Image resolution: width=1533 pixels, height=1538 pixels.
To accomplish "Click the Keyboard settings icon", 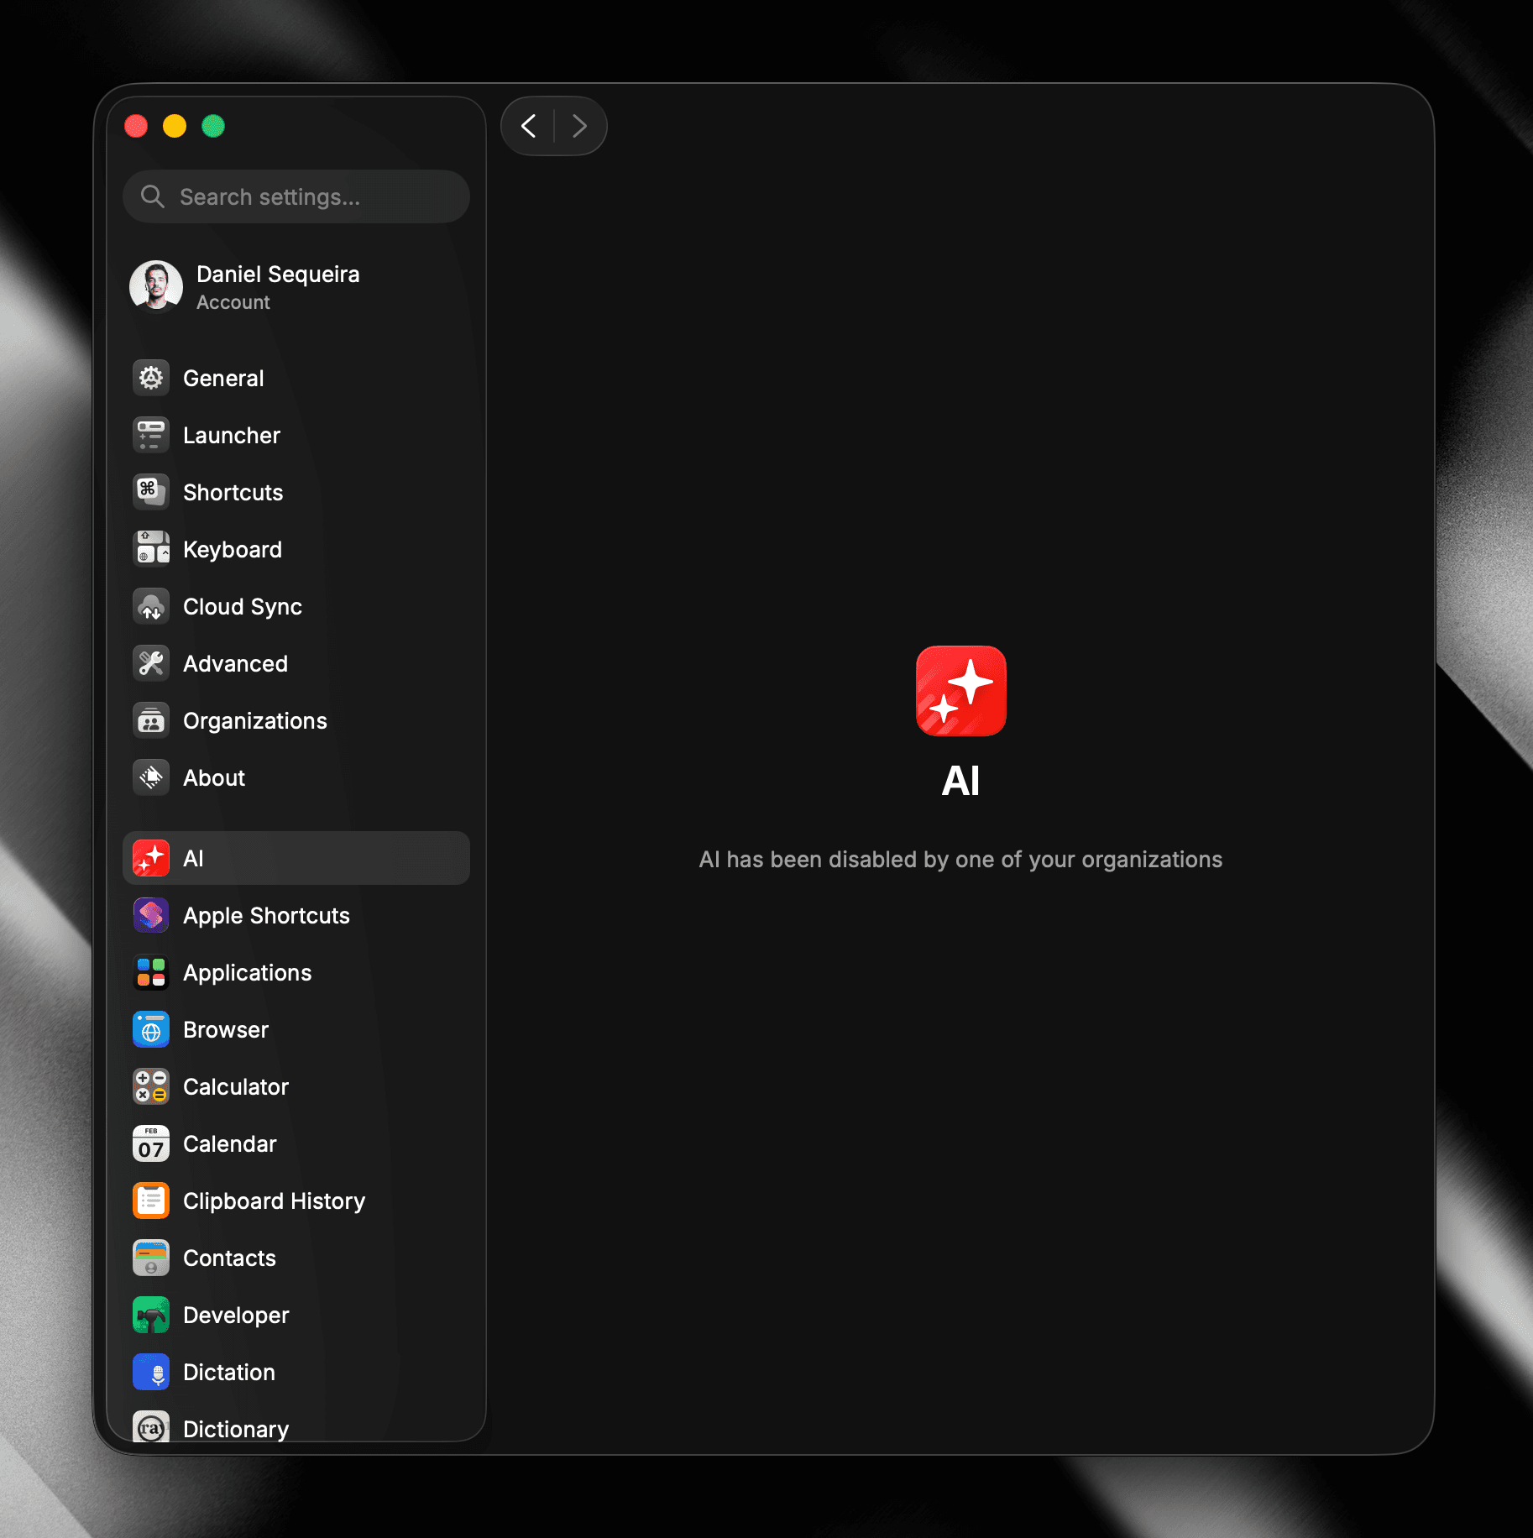I will (151, 550).
